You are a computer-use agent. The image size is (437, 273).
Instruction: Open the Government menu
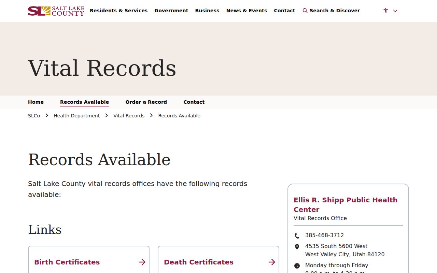point(171,11)
